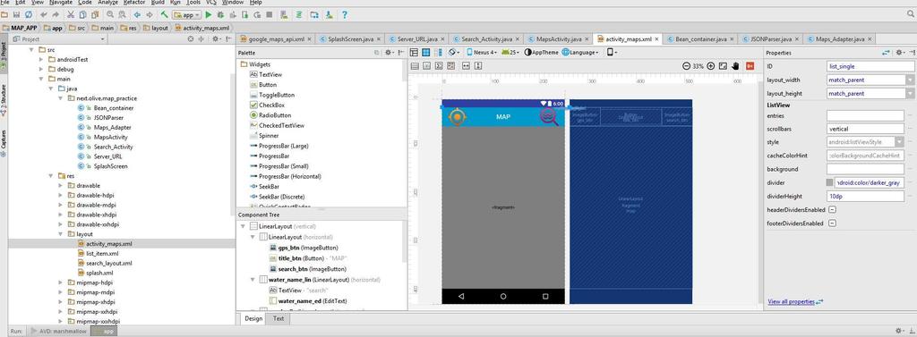Screen dimensions: 917x337
Task: Open the Tools menu
Action: point(193,3)
